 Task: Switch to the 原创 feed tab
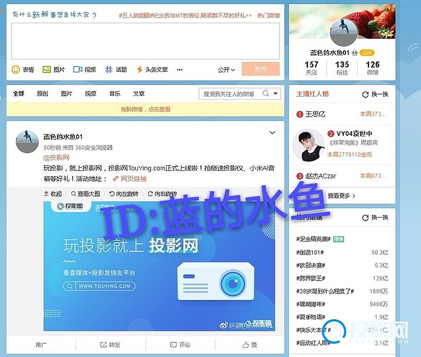coord(42,94)
